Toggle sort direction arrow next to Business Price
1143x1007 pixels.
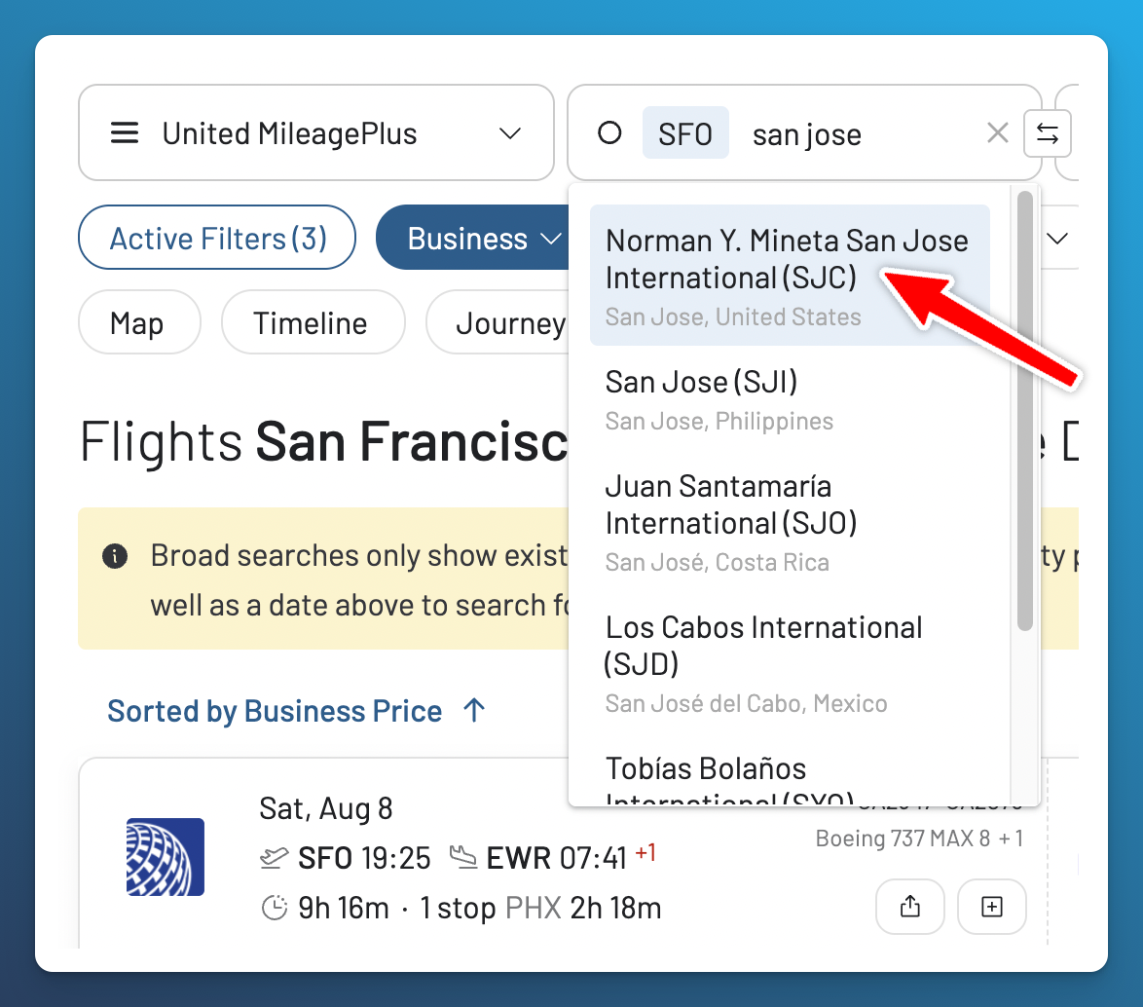tap(474, 710)
